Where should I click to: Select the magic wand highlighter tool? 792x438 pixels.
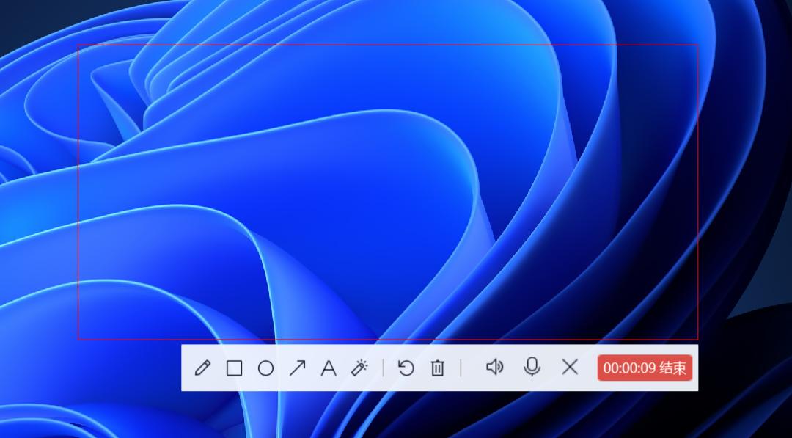[359, 368]
